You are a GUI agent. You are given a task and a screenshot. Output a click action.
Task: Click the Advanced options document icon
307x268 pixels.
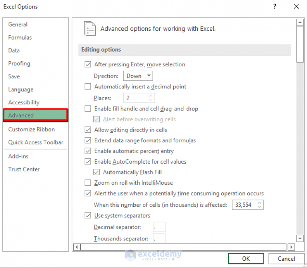coord(90,28)
